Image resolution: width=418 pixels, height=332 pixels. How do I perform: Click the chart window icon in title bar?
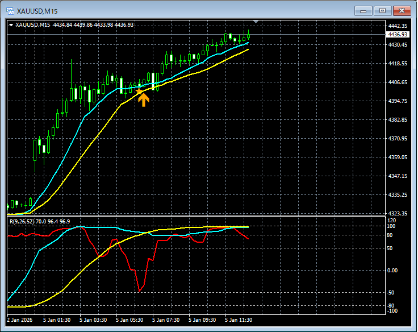coord(10,11)
